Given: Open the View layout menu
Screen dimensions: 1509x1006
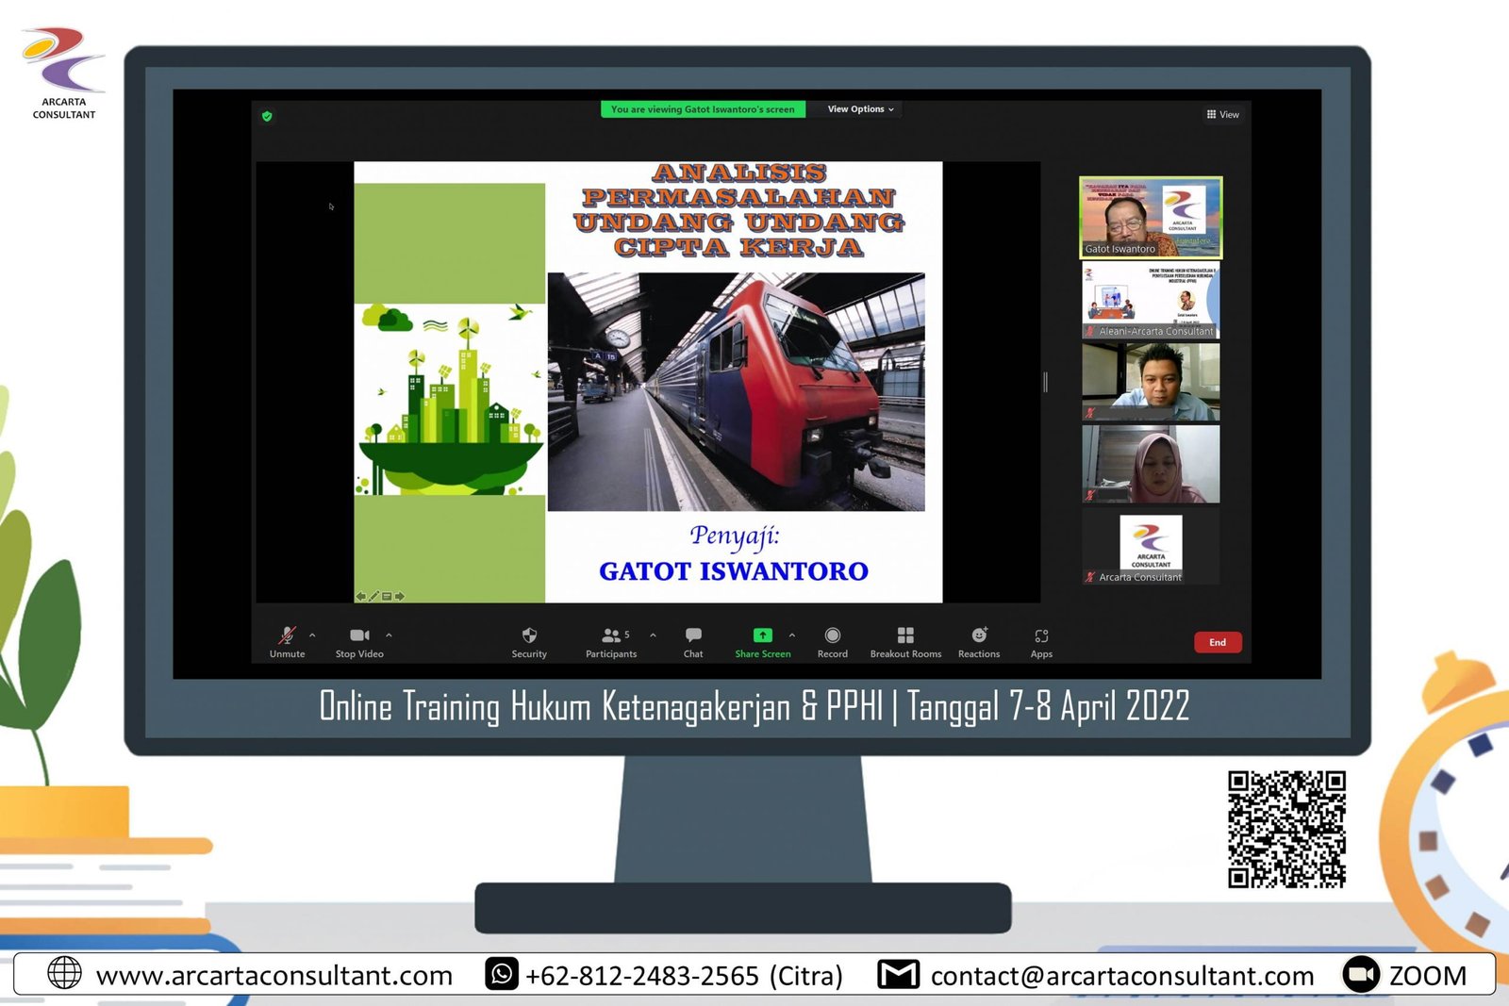Looking at the screenshot, I should click(x=1222, y=114).
